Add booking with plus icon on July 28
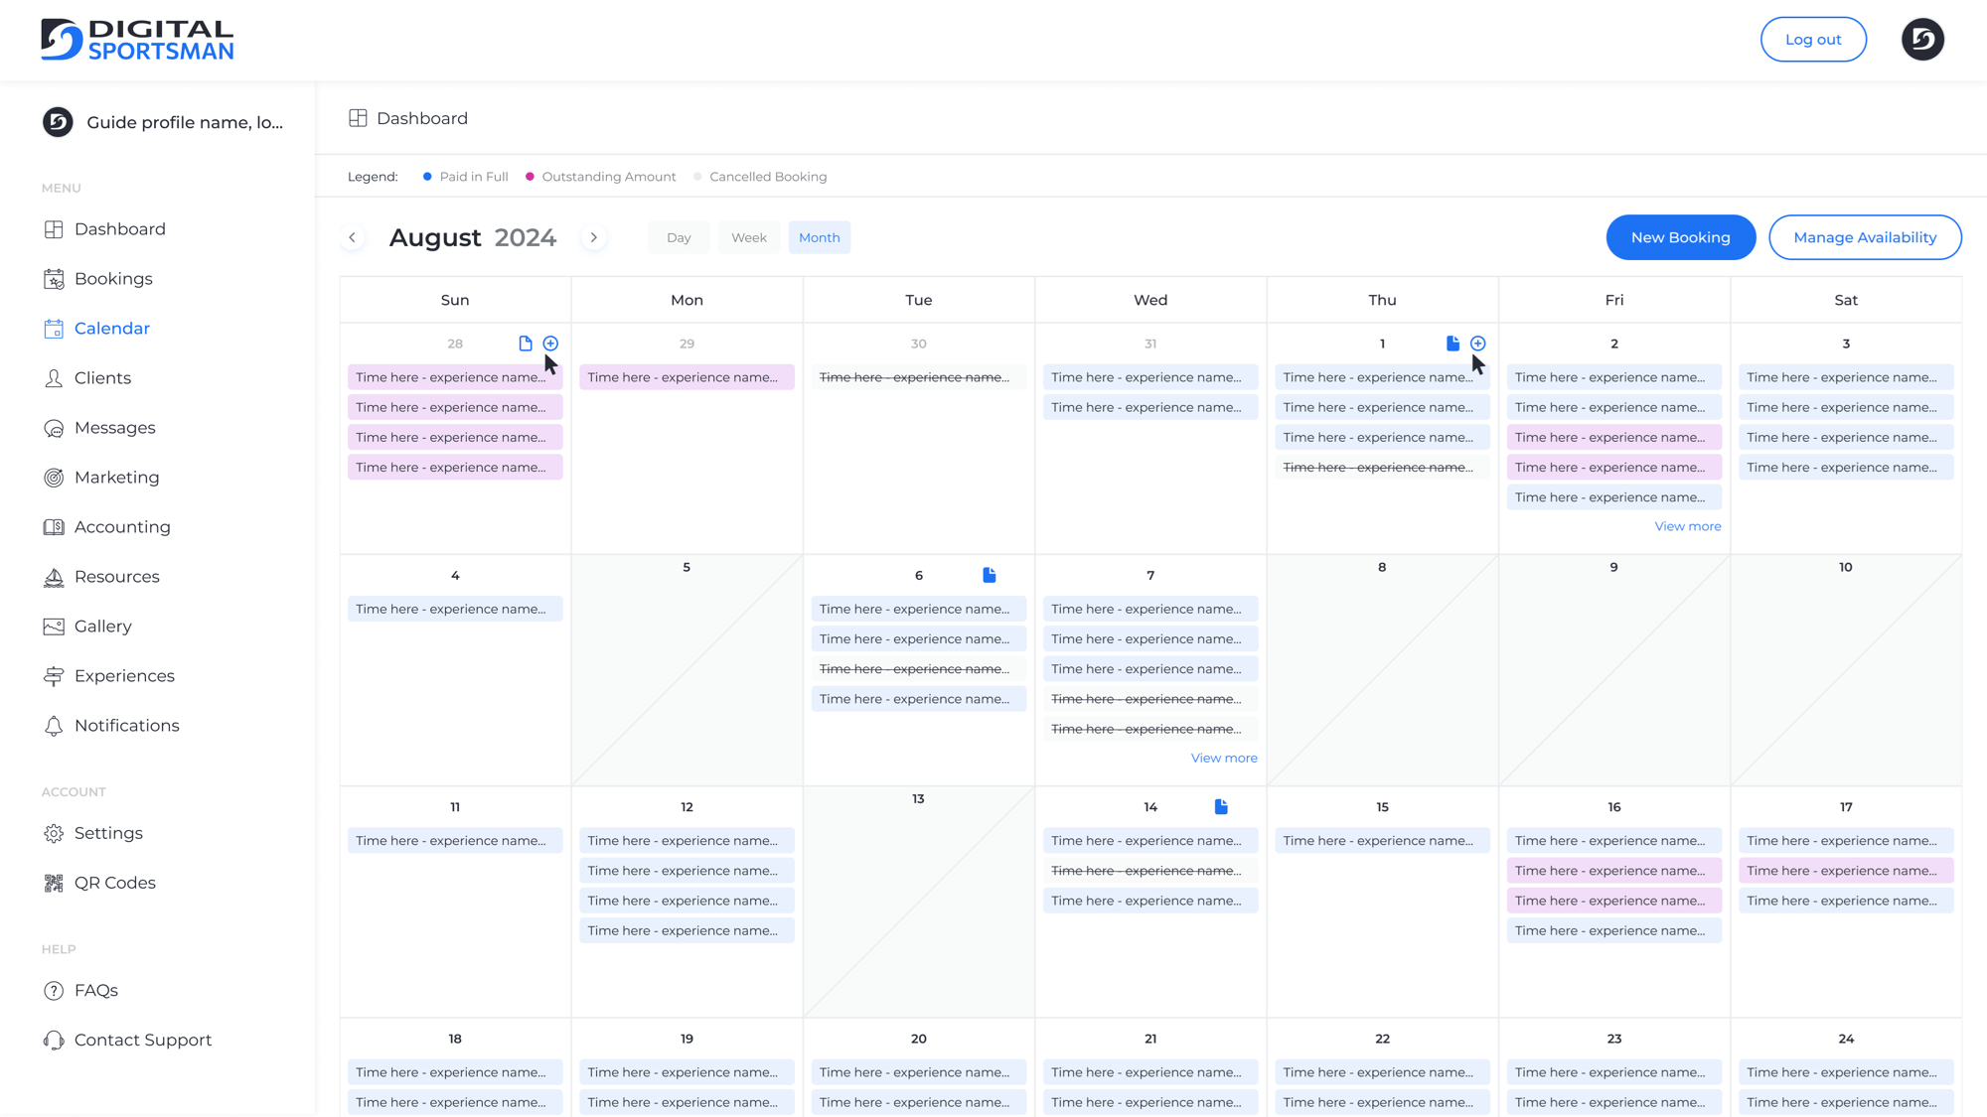This screenshot has width=1987, height=1117. tap(550, 344)
